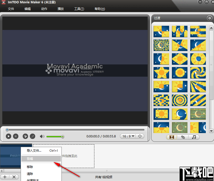This screenshot has height=181, width=214.
Task: Play the preview video
Action: point(8,136)
